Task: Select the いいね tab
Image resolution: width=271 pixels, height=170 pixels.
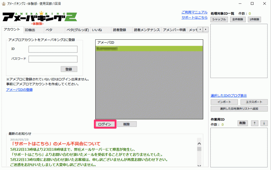Action: (x=96, y=30)
